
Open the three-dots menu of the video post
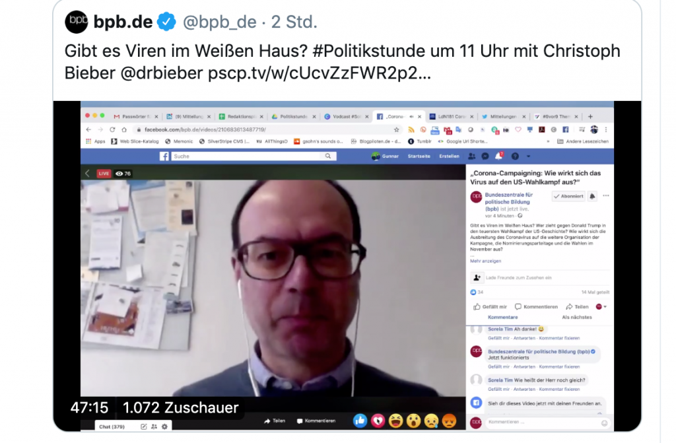(606, 196)
